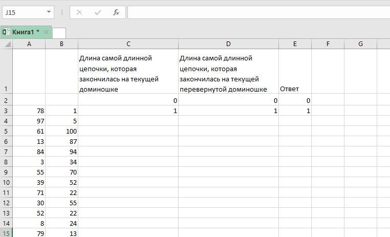Click into the formula bar input field
Viewport: 390px width, 237px height.
click(256, 12)
